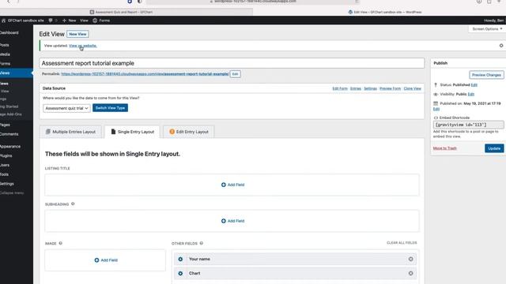Edit the Published status

pos(474,85)
